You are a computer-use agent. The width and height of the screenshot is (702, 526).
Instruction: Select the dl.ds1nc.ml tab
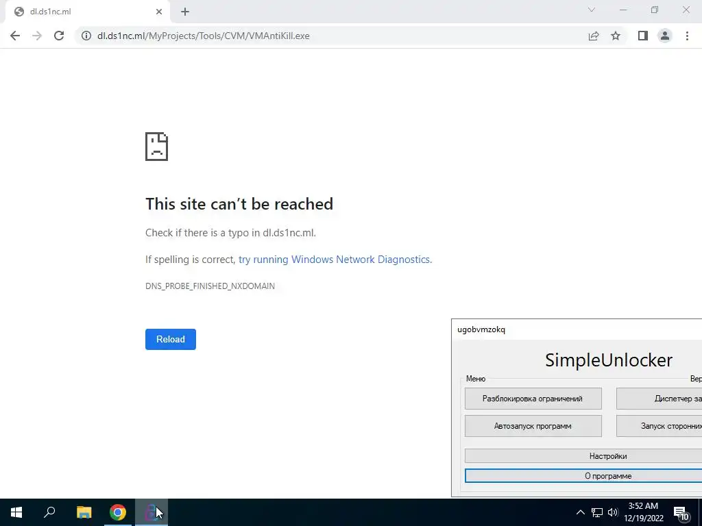pos(87,12)
